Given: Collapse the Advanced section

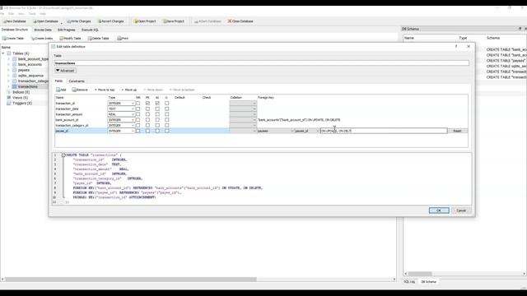Looking at the screenshot, I should click(x=65, y=71).
